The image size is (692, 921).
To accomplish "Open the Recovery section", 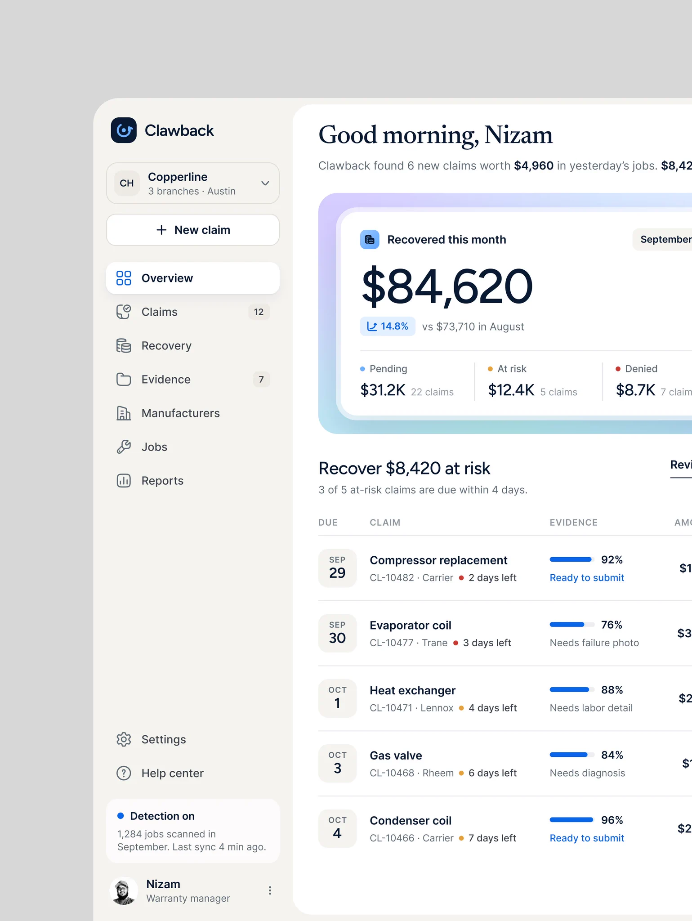I will [x=193, y=345].
